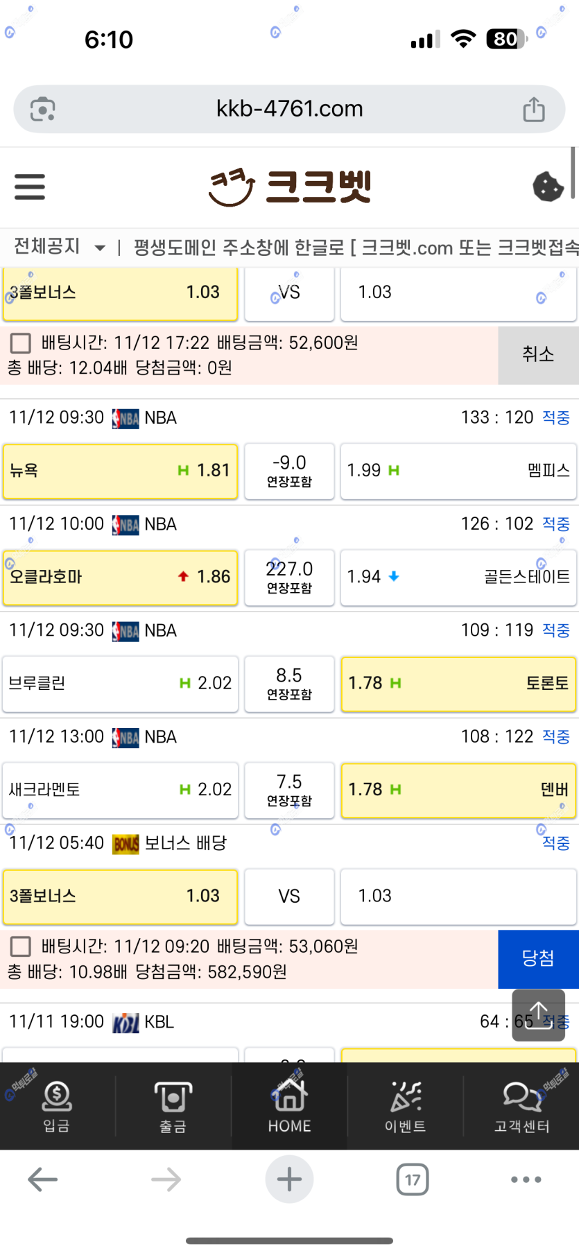Open the 출금 withdrawal icon
Viewport: 579px width, 1255px height.
173,1107
